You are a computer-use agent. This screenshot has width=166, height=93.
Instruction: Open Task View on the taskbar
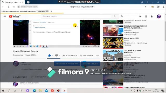point(21,91)
